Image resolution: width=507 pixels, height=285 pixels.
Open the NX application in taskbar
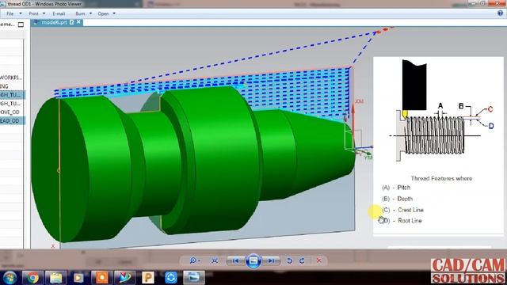coord(124,278)
